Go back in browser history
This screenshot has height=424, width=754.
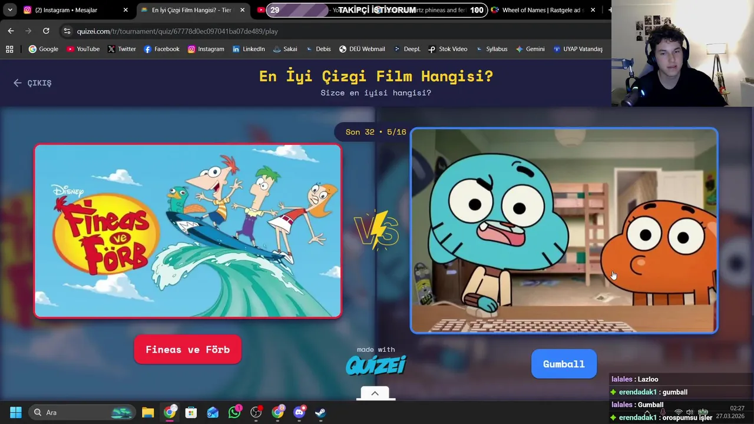pos(11,31)
